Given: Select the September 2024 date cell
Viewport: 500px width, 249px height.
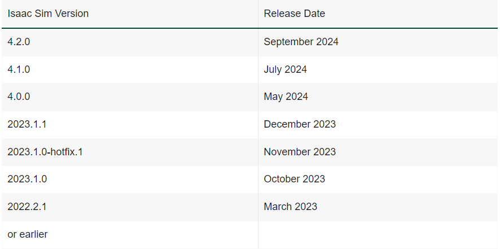Looking at the screenshot, I should (x=378, y=42).
